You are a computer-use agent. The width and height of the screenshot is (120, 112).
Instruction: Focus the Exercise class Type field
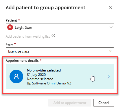coord(60,51)
